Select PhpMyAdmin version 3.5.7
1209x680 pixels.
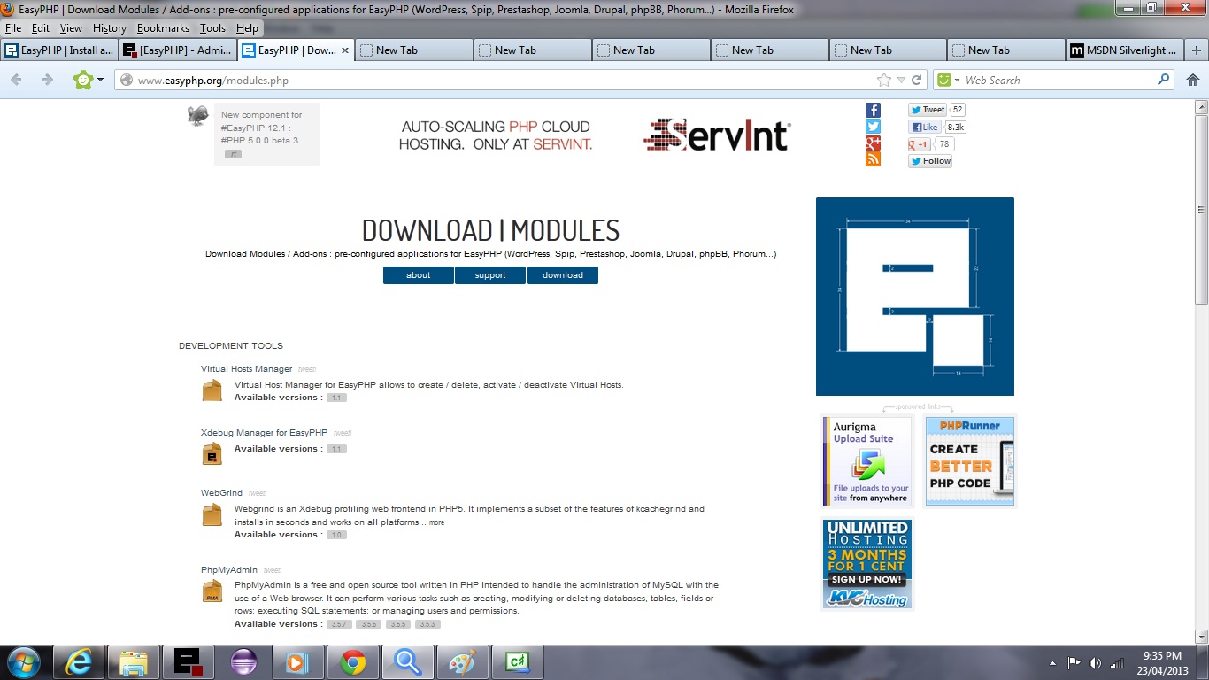[x=340, y=625]
